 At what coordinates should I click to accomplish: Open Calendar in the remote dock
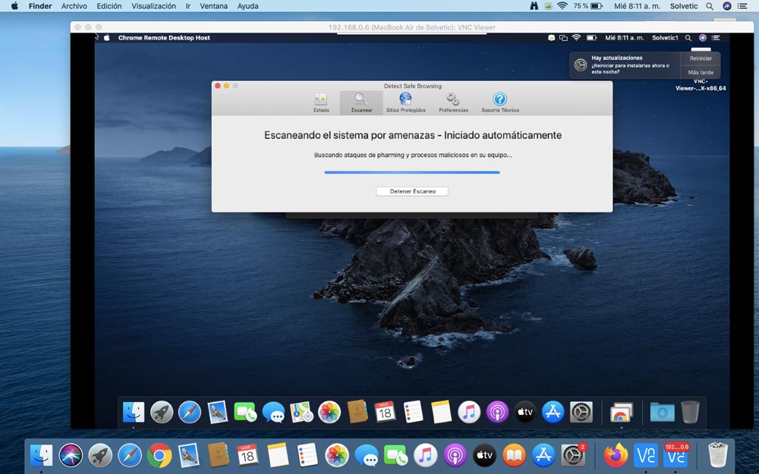385,413
